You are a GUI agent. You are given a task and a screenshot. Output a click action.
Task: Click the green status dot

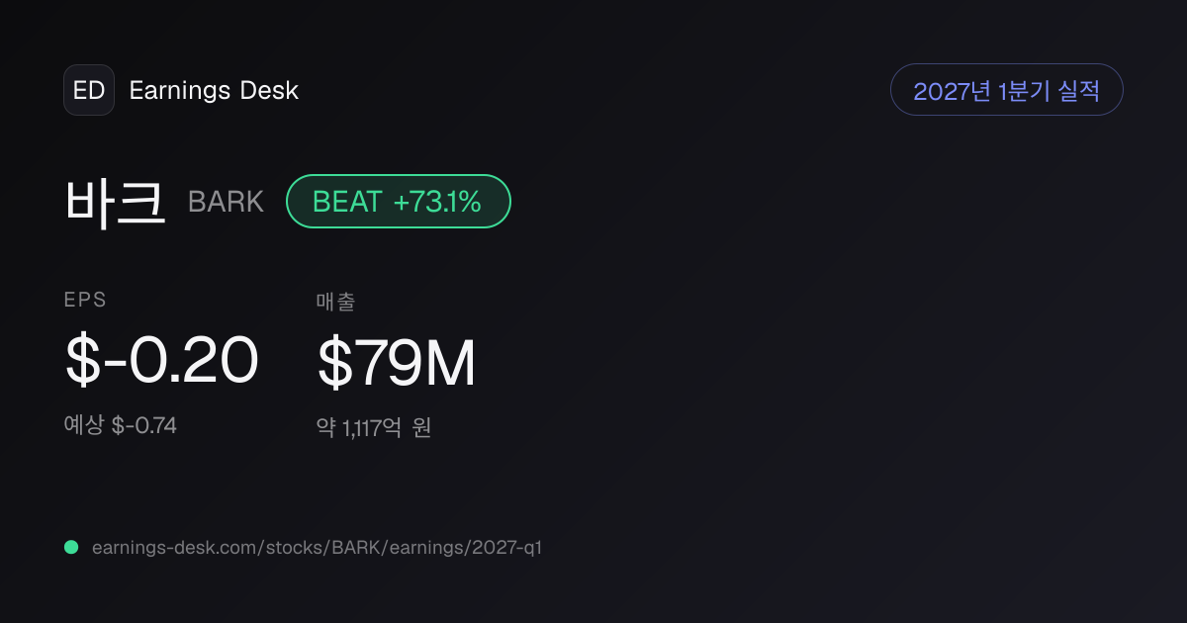[x=71, y=547]
